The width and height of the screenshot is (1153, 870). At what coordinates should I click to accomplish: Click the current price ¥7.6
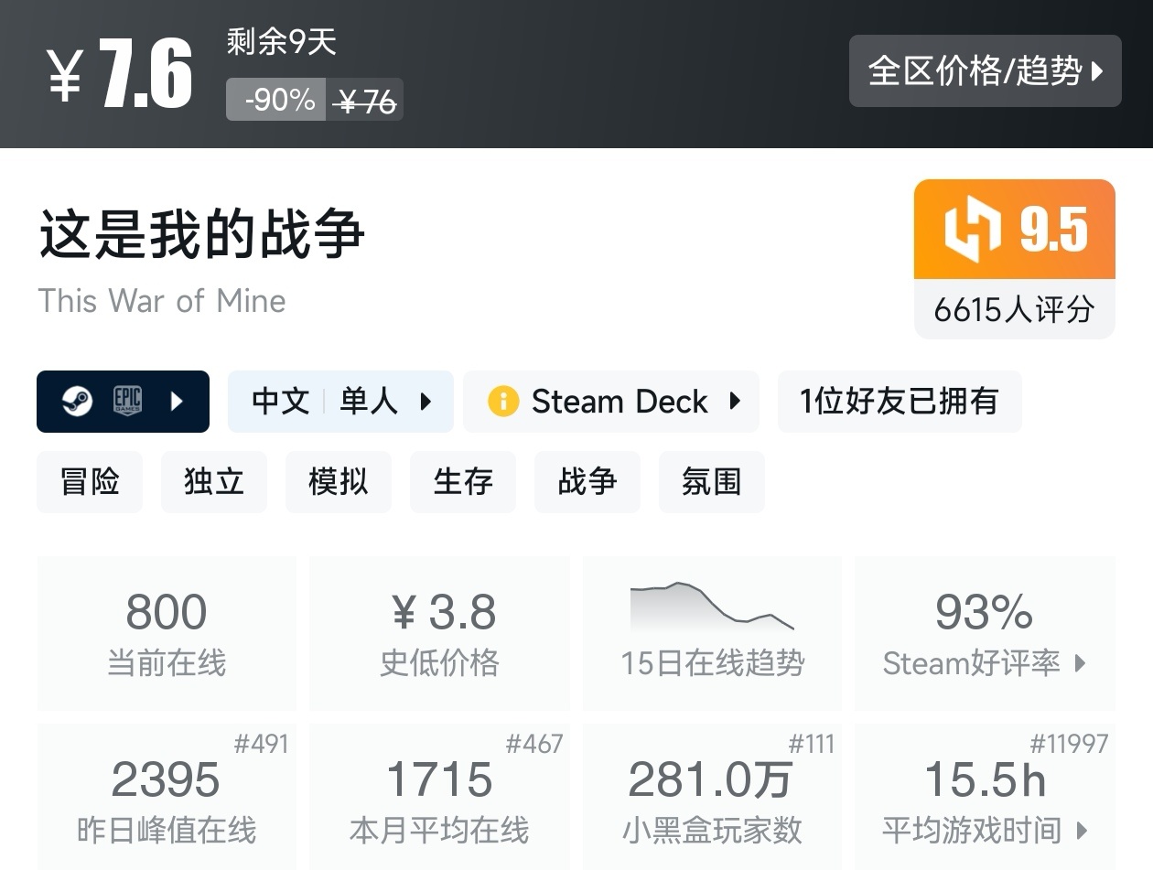click(120, 75)
